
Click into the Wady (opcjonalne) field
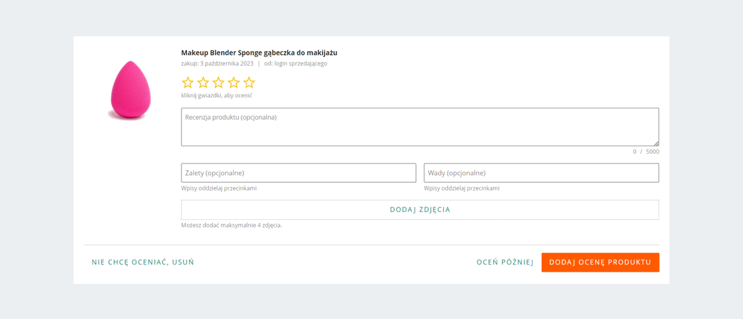(x=541, y=173)
